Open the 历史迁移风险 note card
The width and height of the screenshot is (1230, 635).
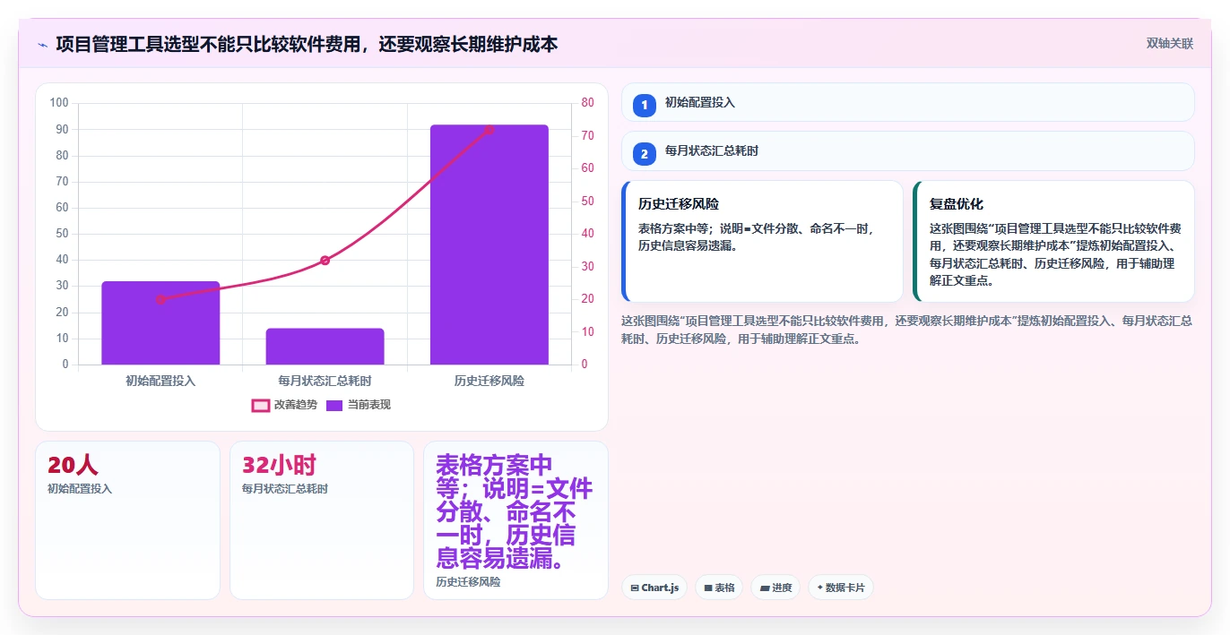click(762, 241)
